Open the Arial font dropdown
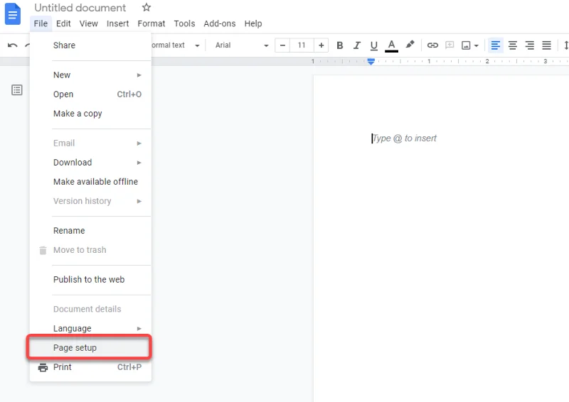569x402 pixels. [x=242, y=45]
